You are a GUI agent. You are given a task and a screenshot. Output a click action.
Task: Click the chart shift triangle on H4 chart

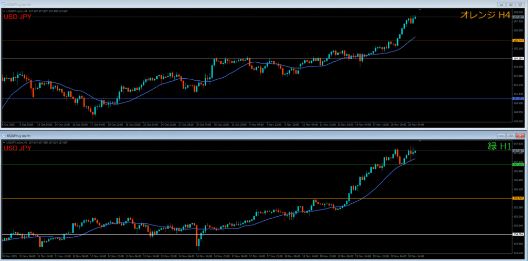[420, 10]
